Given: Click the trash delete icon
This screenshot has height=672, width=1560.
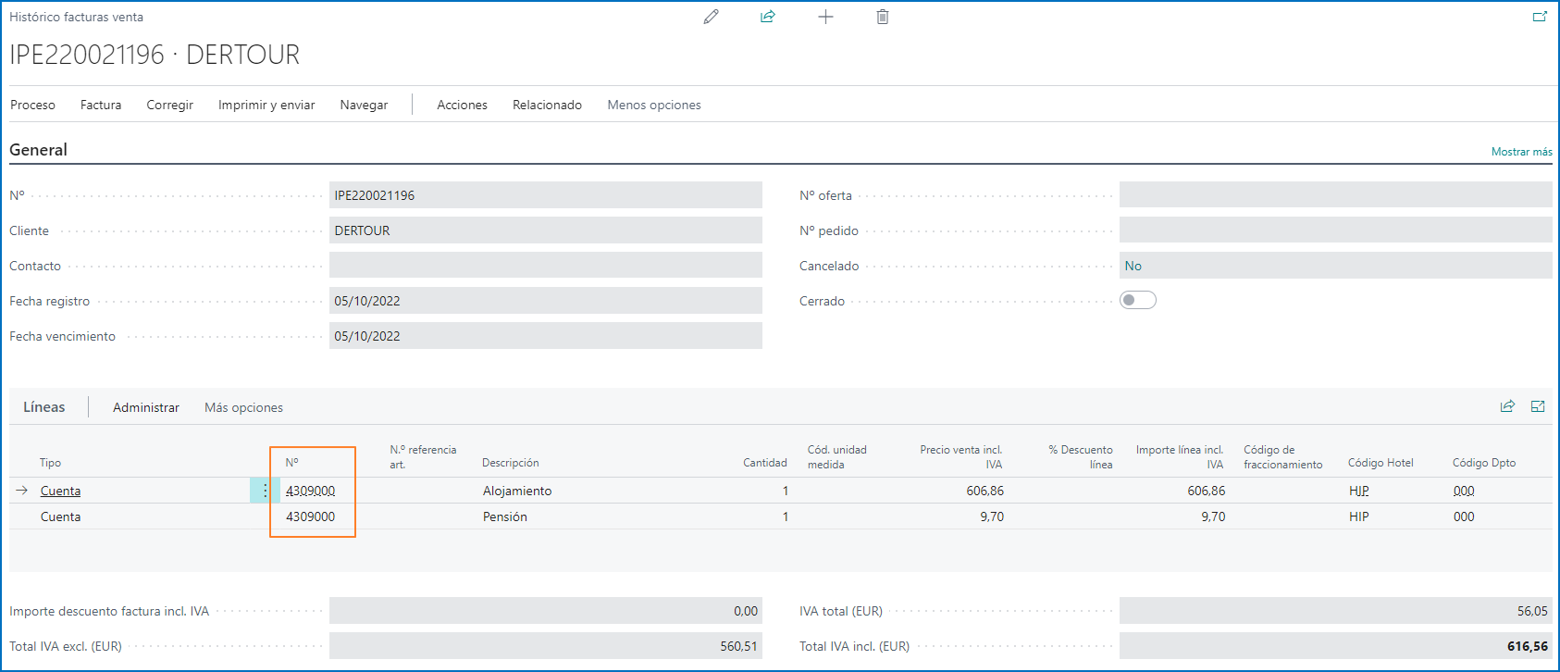Looking at the screenshot, I should pos(883,17).
